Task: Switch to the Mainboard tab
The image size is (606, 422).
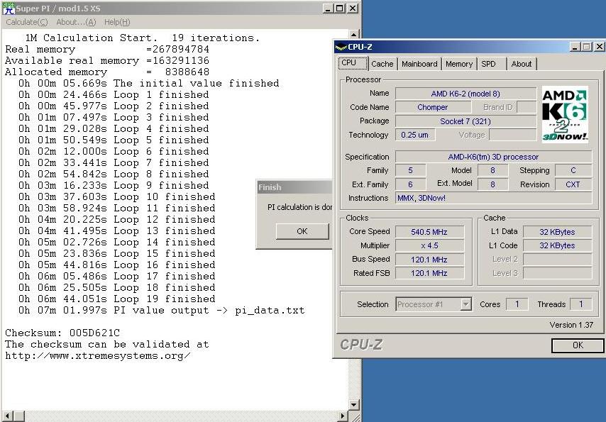Action: [419, 64]
